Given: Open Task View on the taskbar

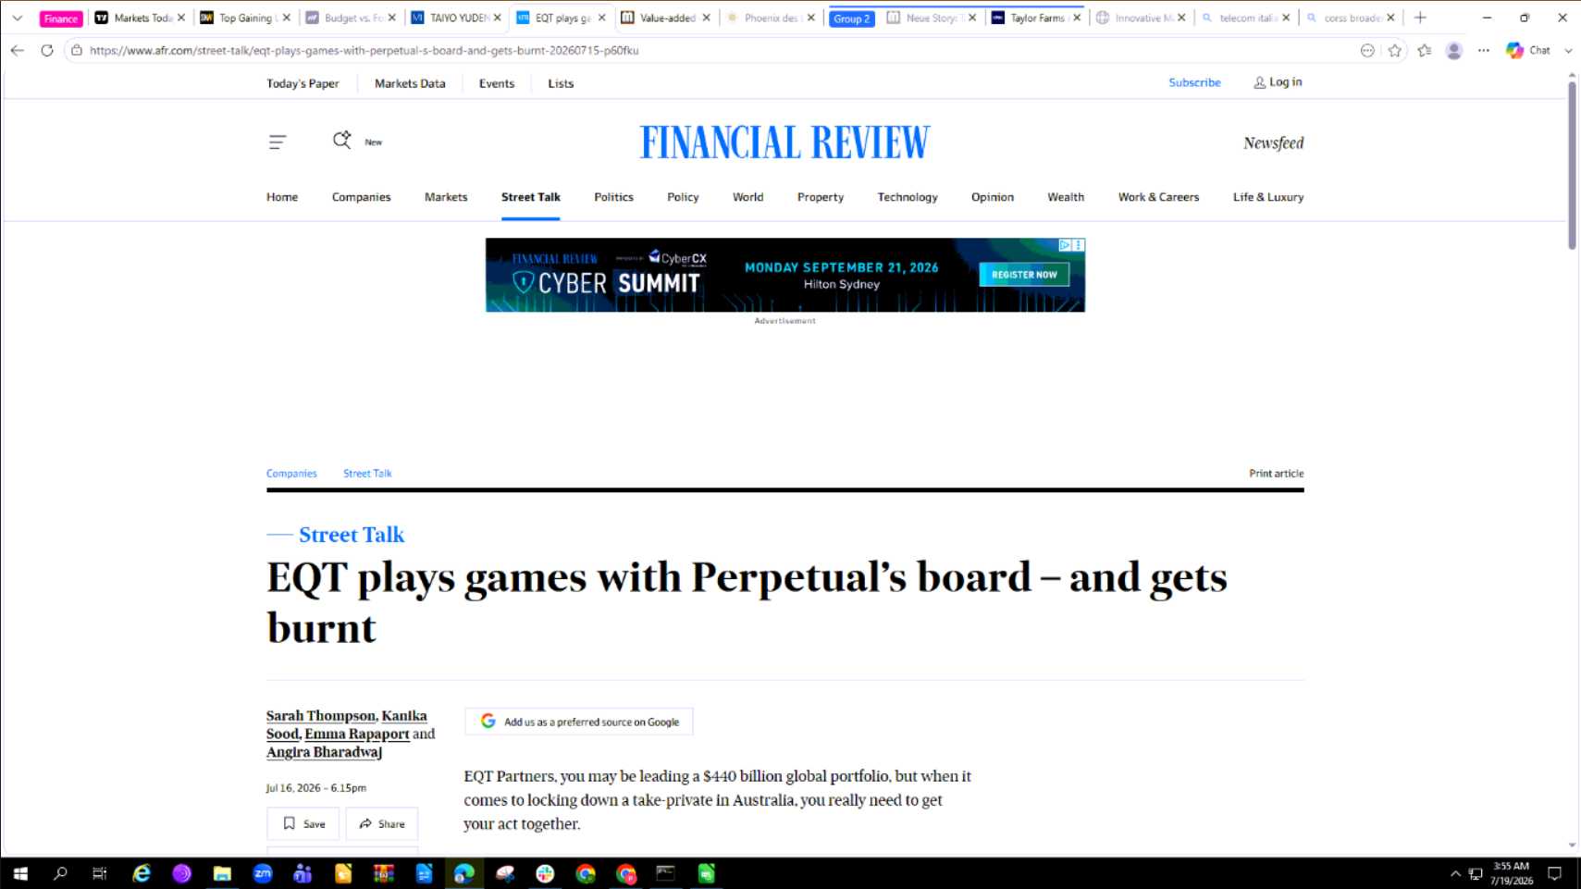Looking at the screenshot, I should (100, 873).
